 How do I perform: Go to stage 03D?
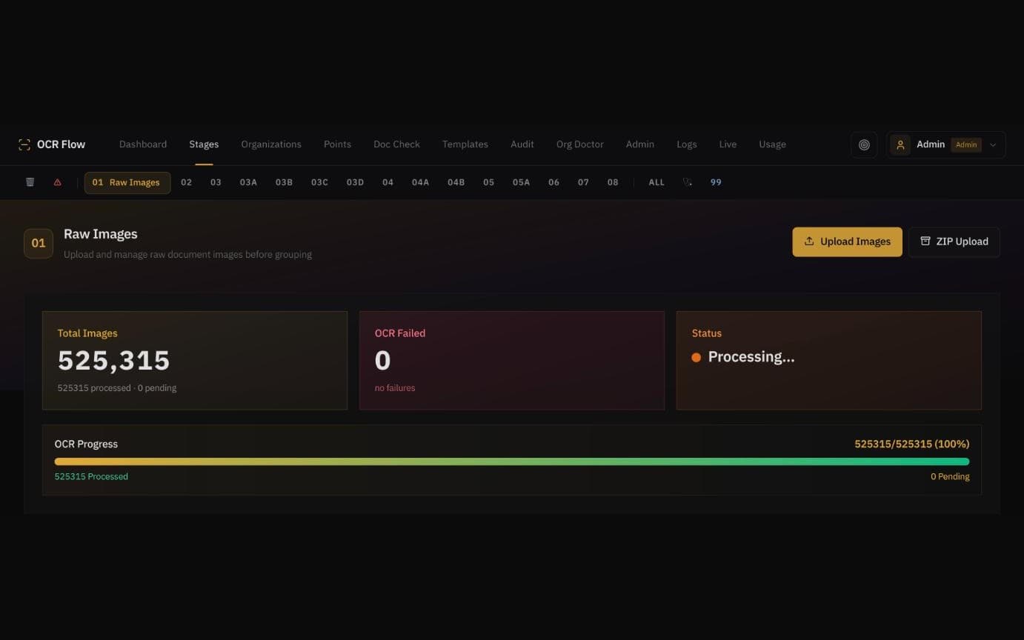(355, 182)
